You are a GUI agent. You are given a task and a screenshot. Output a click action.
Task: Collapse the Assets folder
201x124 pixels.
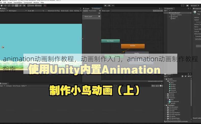tap(165, 79)
